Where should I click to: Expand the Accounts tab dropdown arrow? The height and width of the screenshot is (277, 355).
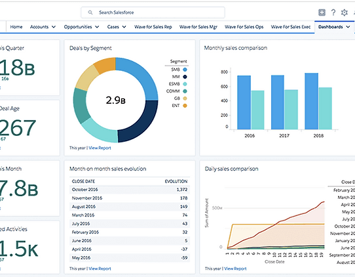(54, 27)
